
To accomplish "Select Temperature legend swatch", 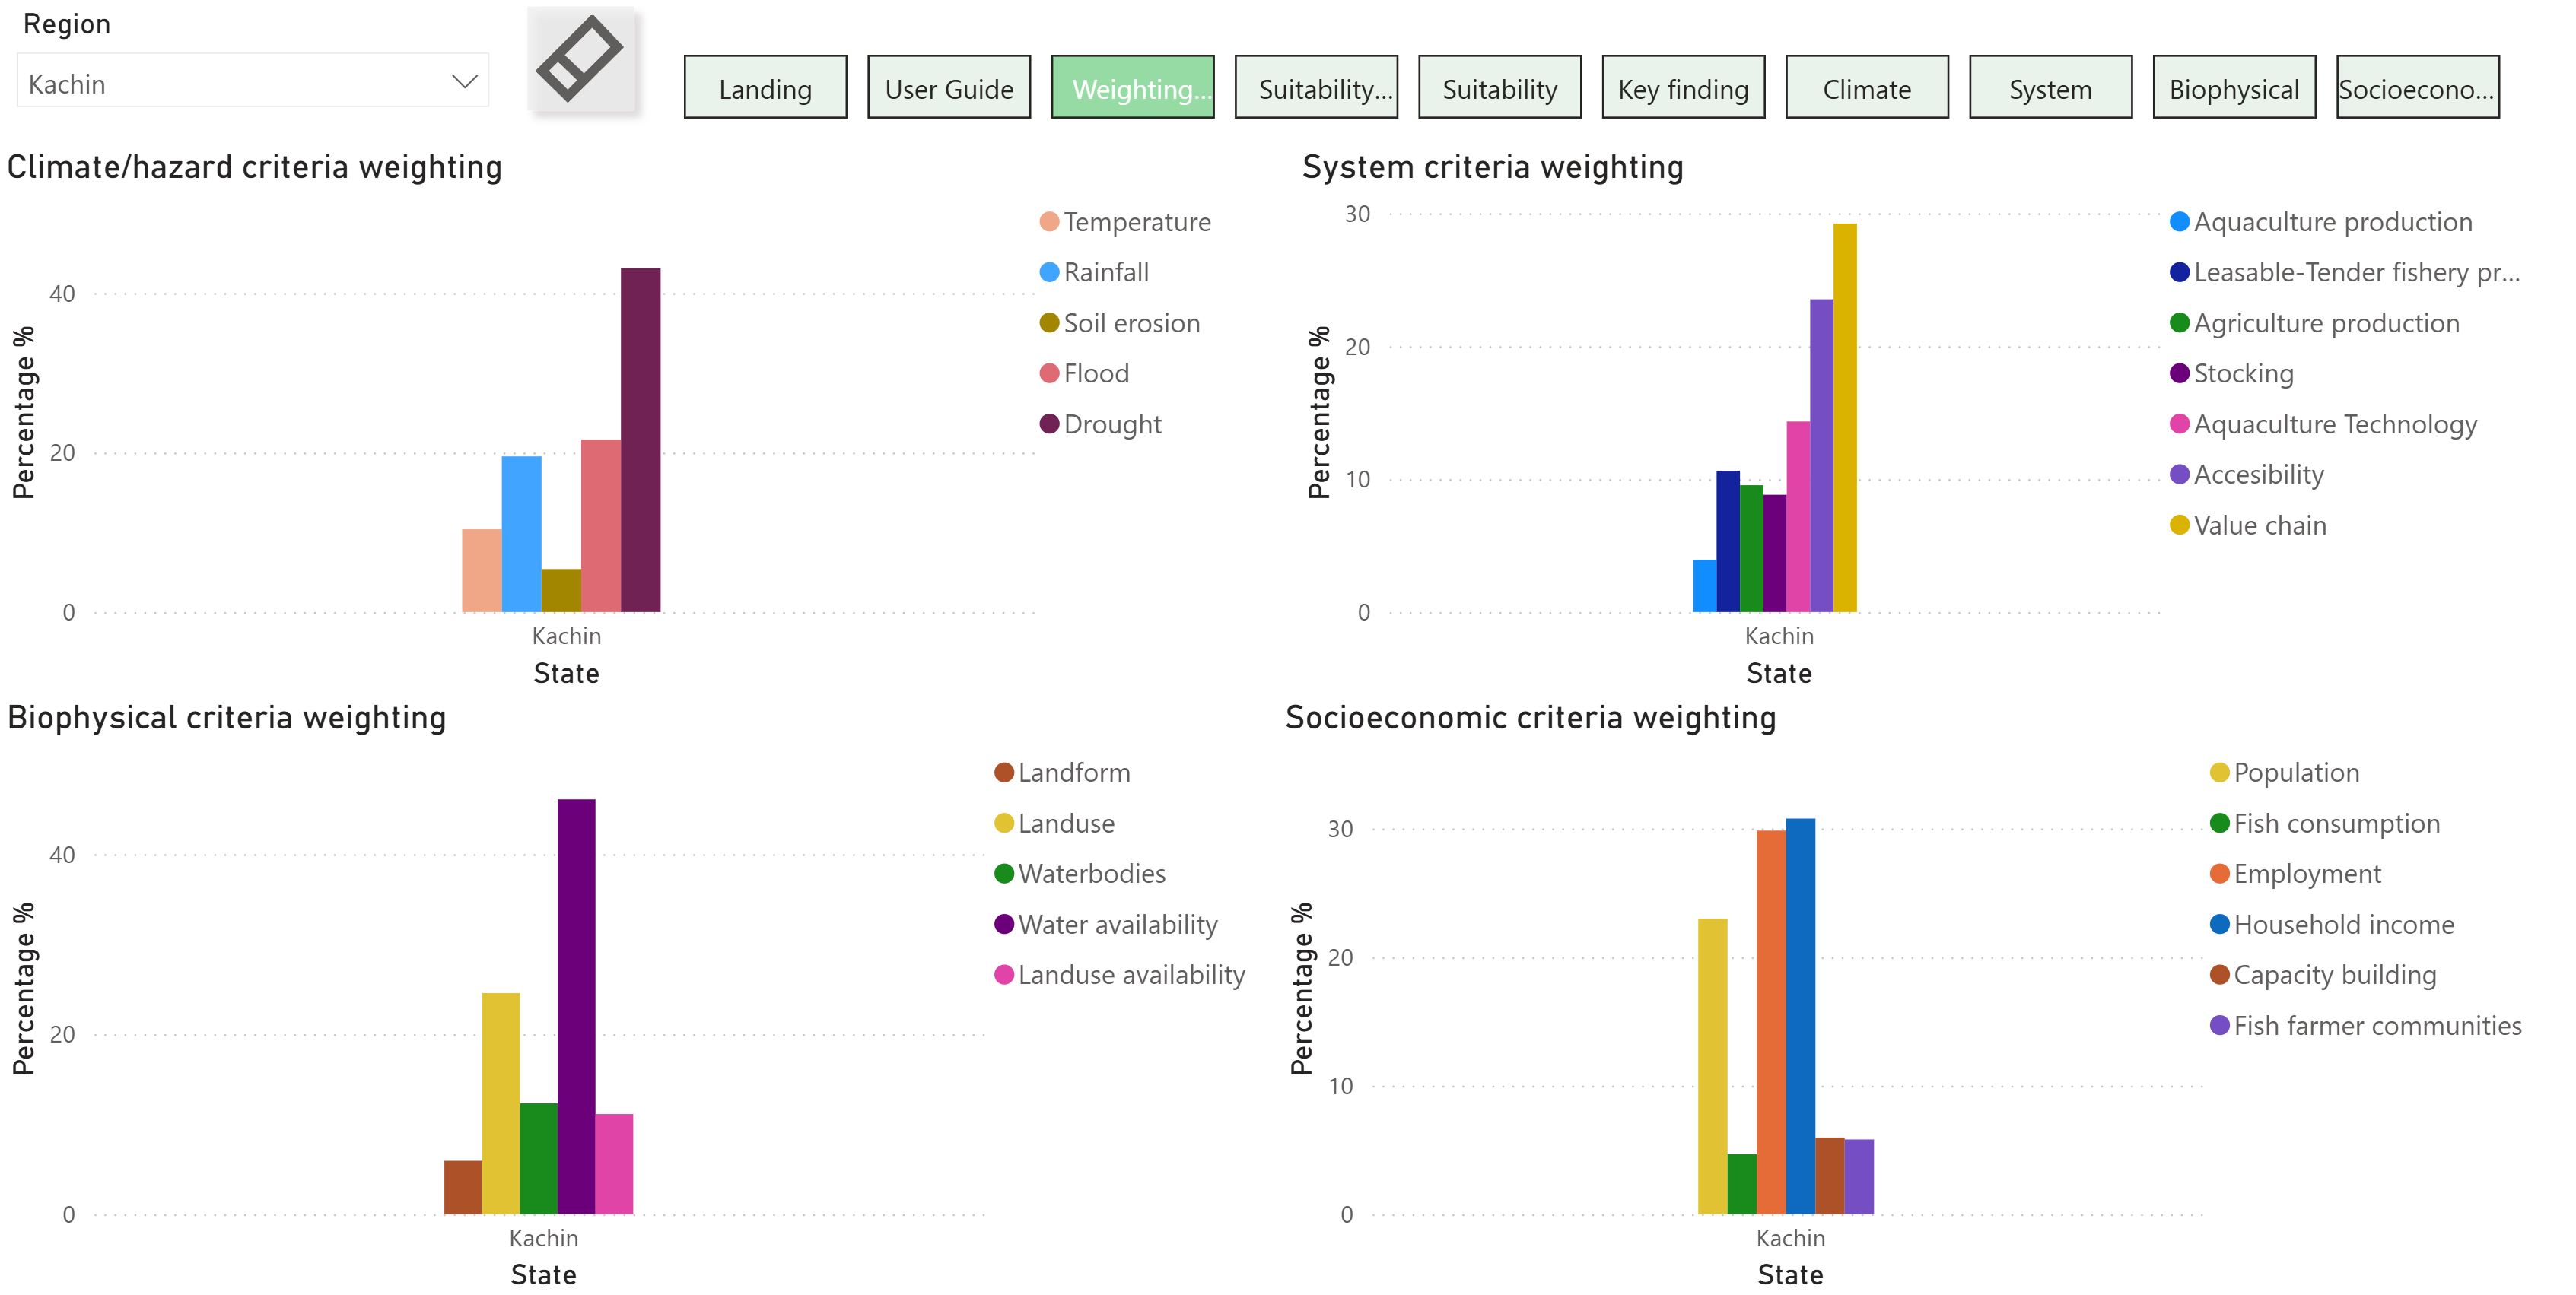I will click(1049, 222).
